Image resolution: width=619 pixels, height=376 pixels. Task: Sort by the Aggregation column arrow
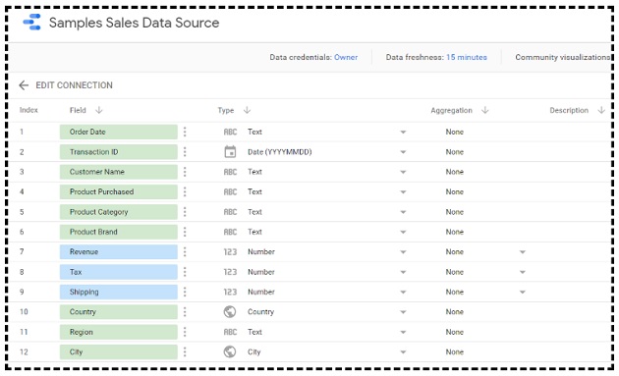[x=485, y=110]
